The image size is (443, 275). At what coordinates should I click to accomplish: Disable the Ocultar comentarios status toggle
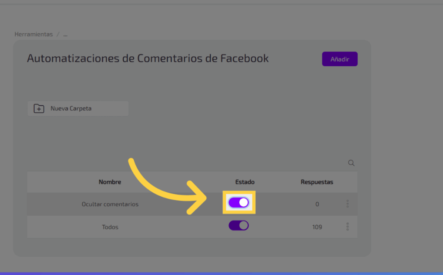pyautogui.click(x=239, y=202)
